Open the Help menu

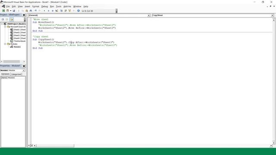(x=86, y=6)
